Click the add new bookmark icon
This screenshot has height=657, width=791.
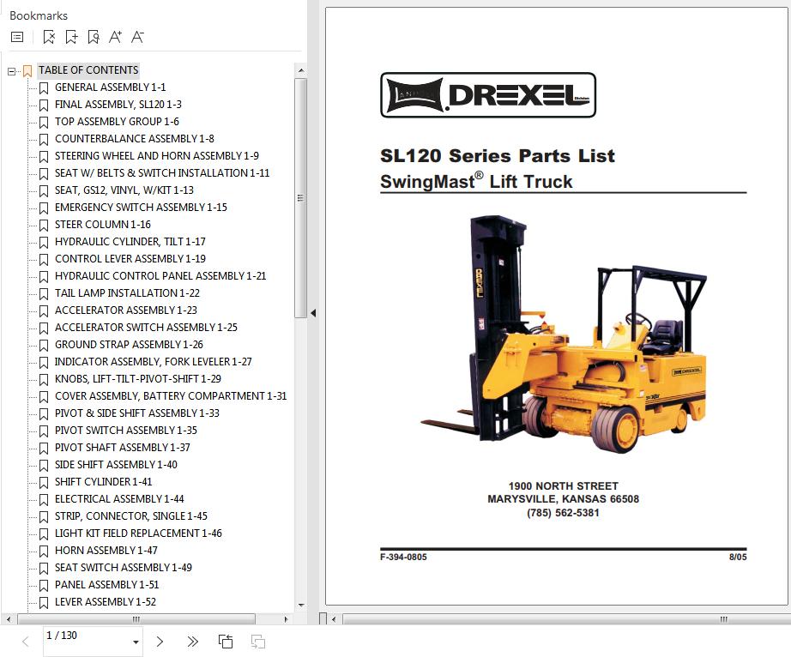[x=71, y=37]
